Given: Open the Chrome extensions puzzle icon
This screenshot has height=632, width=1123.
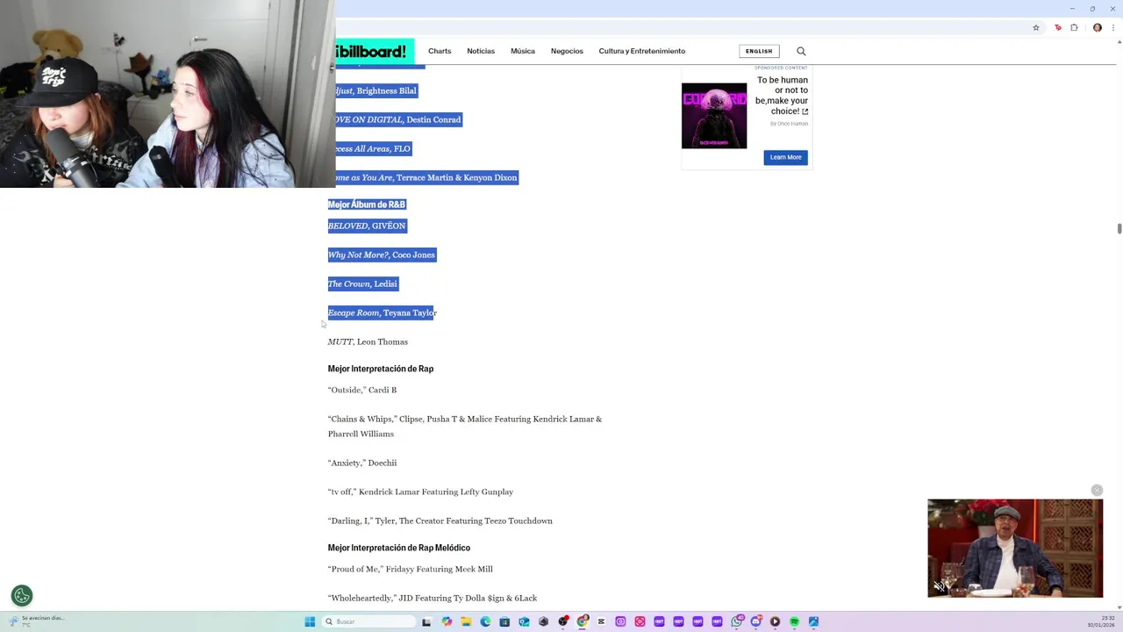Looking at the screenshot, I should coord(1074,27).
